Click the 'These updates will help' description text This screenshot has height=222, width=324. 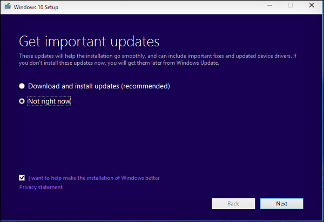158,59
